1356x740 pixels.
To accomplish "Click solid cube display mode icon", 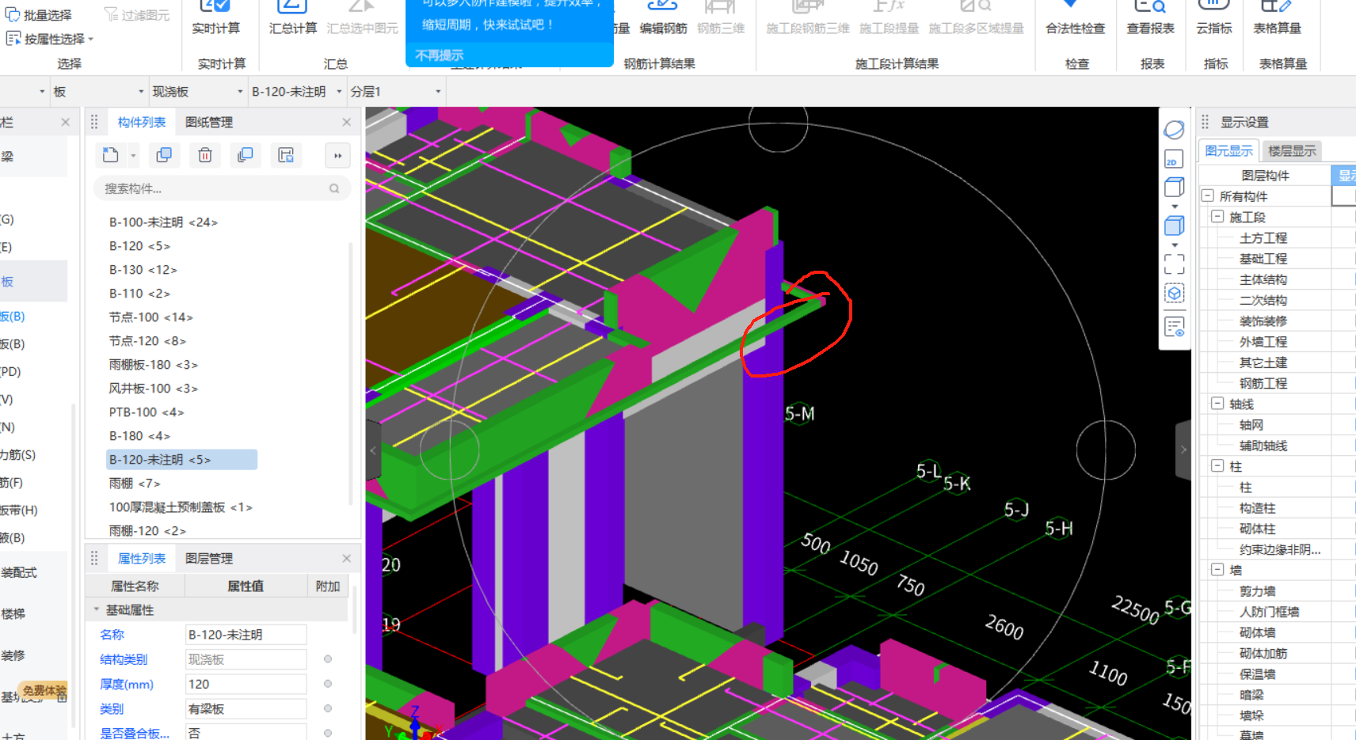I will [1175, 226].
